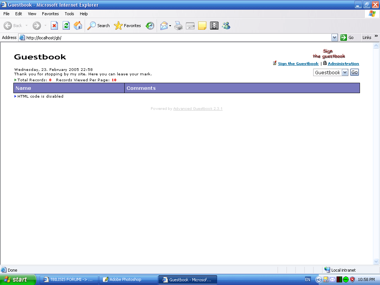Click the Windows flag throbber logo
This screenshot has height=285, width=380.
(x=372, y=14)
